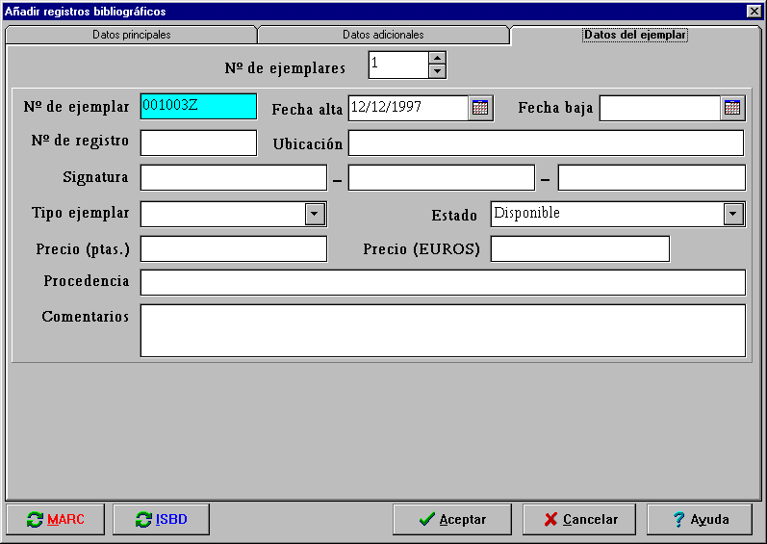Screen dimensions: 767x544
Task: Confirm with the Aceptar button
Action: [x=451, y=519]
